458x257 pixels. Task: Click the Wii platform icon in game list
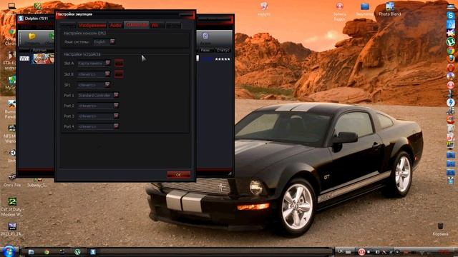(24, 59)
